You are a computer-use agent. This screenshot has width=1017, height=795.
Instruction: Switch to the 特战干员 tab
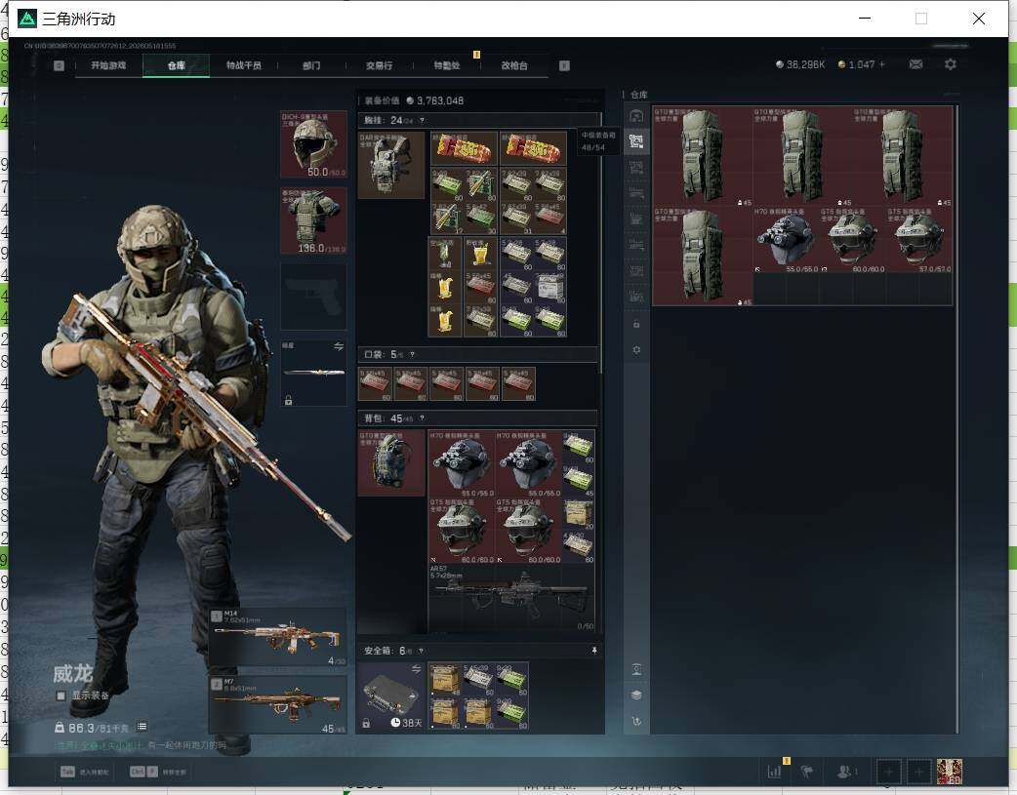coord(244,65)
